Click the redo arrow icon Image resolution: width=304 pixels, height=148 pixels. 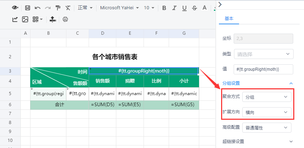pos(48,8)
